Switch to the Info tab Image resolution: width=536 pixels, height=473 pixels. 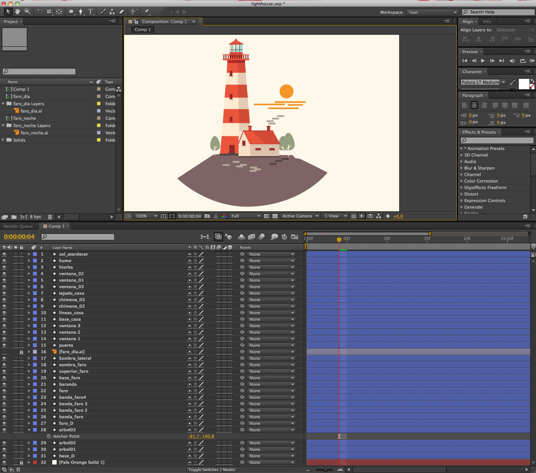[x=487, y=21]
